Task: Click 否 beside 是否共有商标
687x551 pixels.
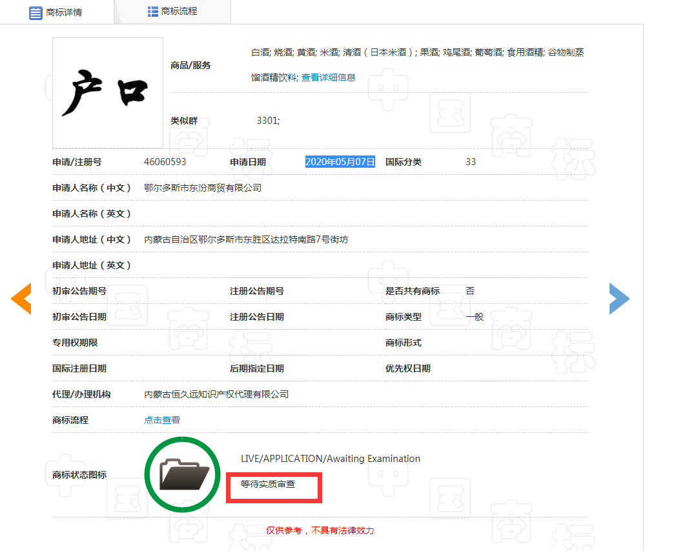Action: [x=469, y=291]
